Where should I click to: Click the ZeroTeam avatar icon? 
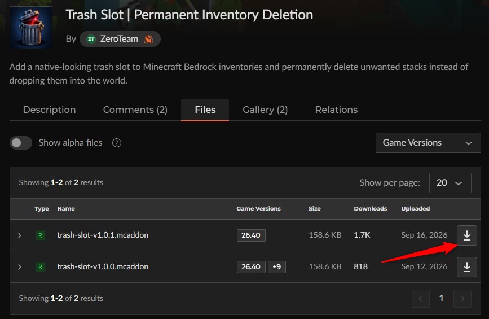pyautogui.click(x=91, y=39)
